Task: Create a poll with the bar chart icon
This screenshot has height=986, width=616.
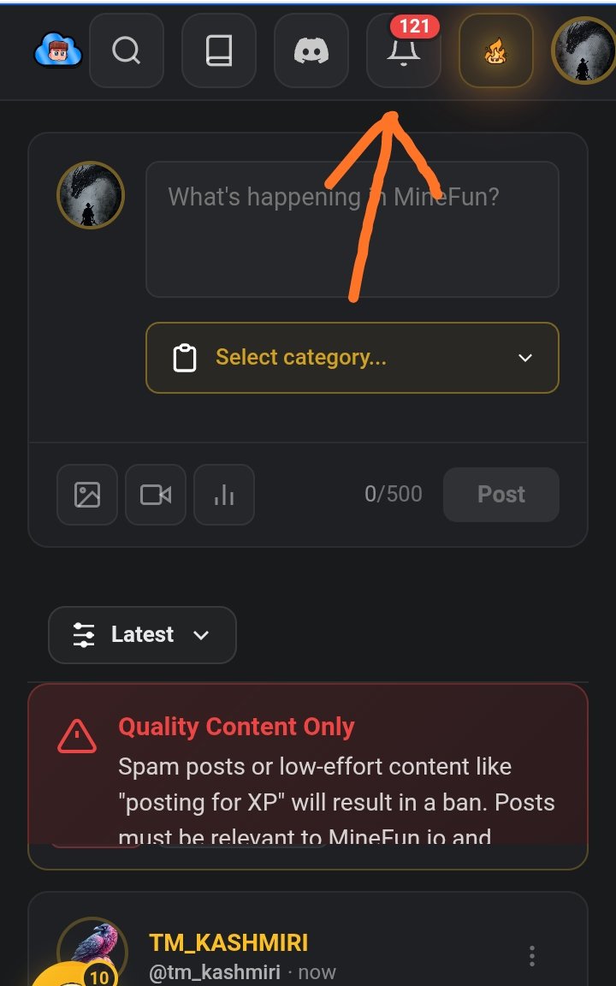Action: click(x=224, y=494)
